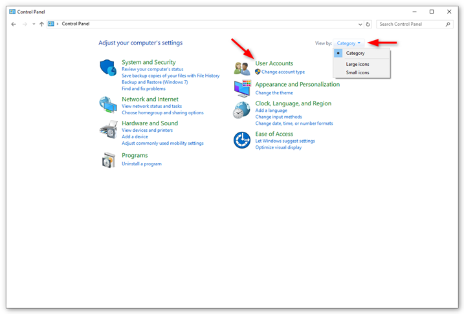The height and width of the screenshot is (314, 464).
Task: Click the Control Panel icon in the address bar
Action: [x=51, y=24]
